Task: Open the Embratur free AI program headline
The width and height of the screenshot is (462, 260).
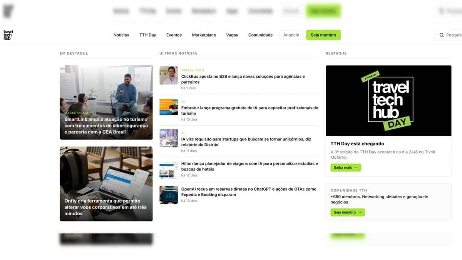Action: click(249, 111)
